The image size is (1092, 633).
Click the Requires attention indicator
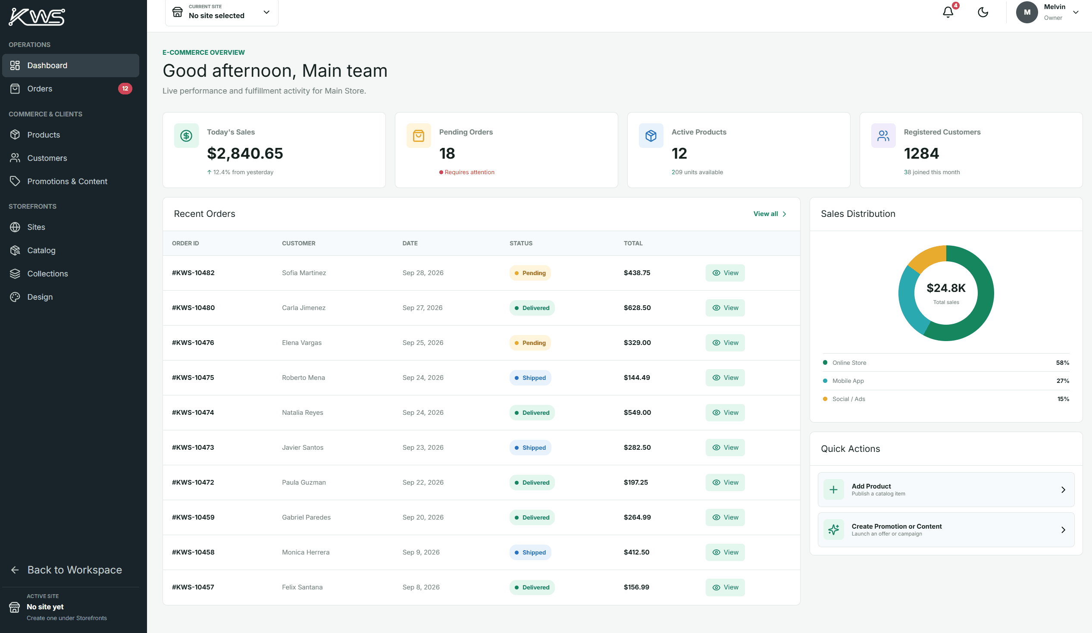(x=467, y=172)
